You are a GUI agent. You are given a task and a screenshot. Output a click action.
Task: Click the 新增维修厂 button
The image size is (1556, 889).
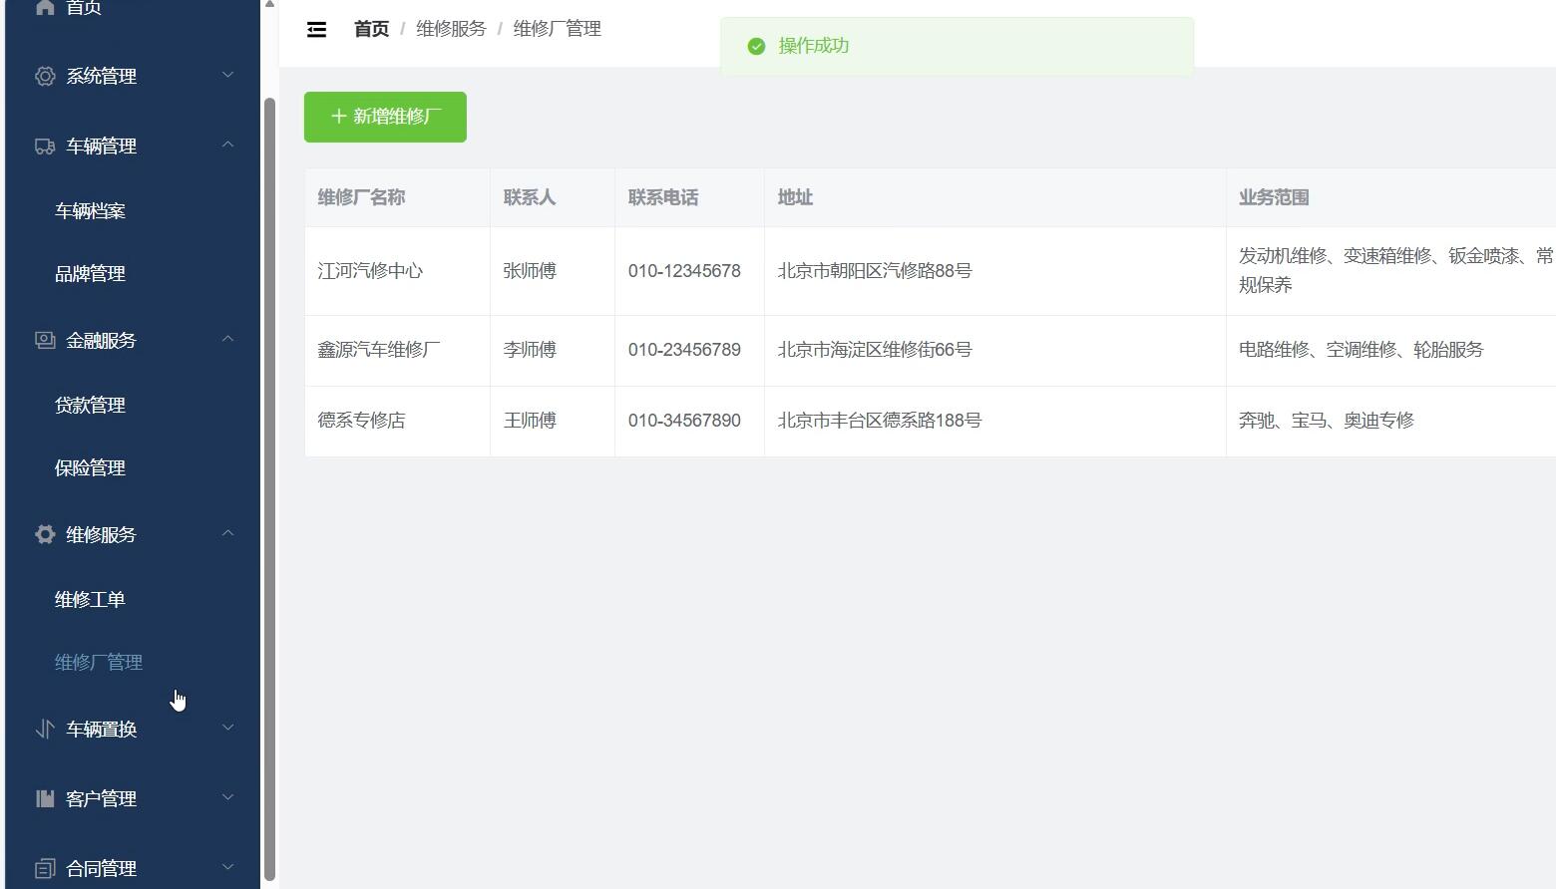(385, 117)
